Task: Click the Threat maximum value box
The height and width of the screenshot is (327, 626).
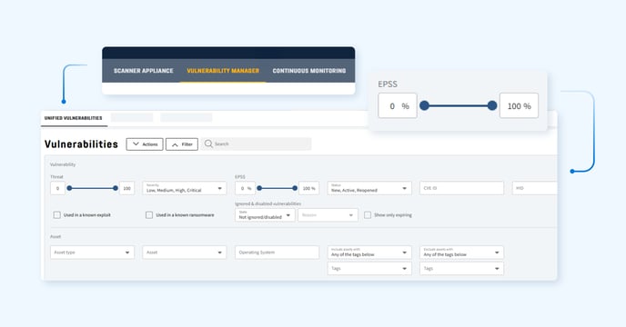Action: coord(127,188)
